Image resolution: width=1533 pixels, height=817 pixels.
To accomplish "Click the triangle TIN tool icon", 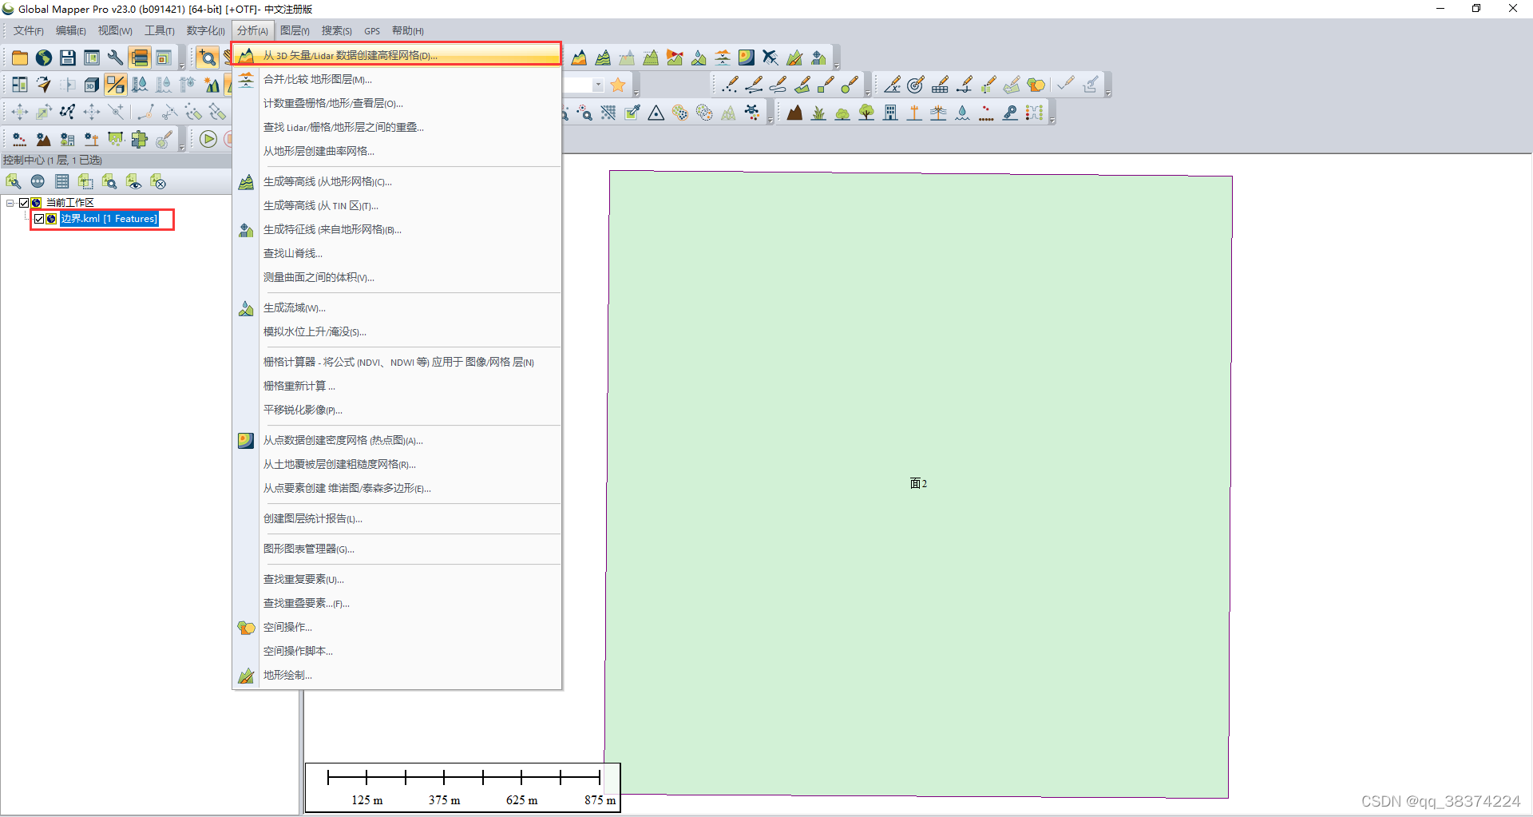I will point(656,113).
